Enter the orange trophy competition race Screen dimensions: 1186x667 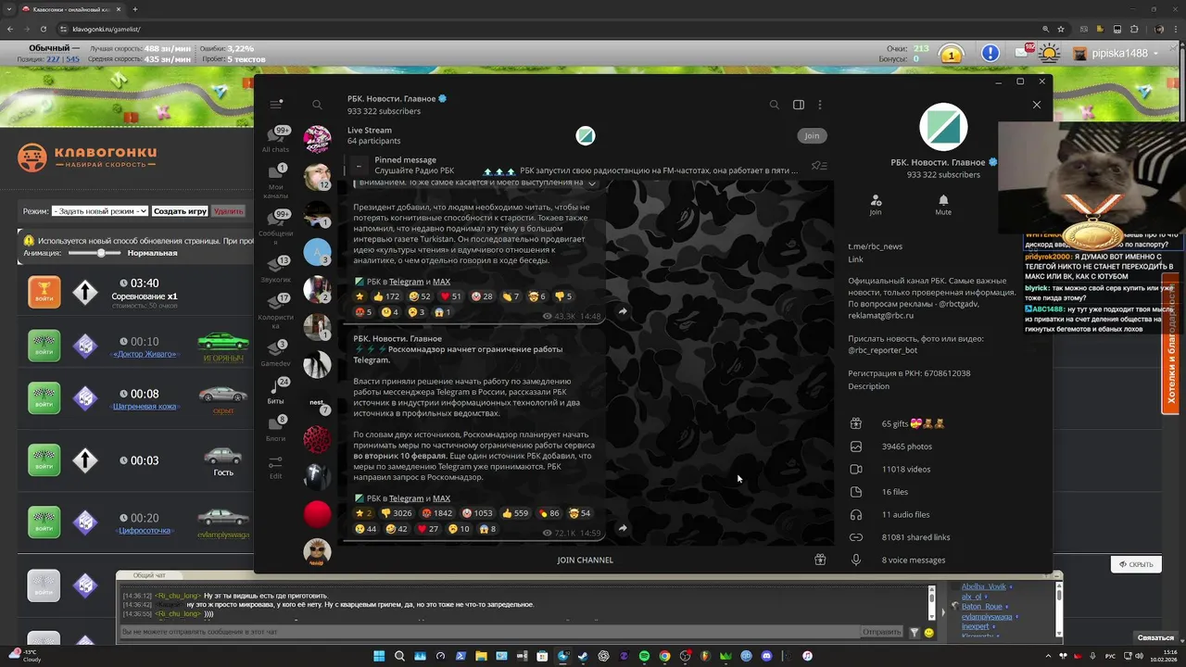coord(44,292)
